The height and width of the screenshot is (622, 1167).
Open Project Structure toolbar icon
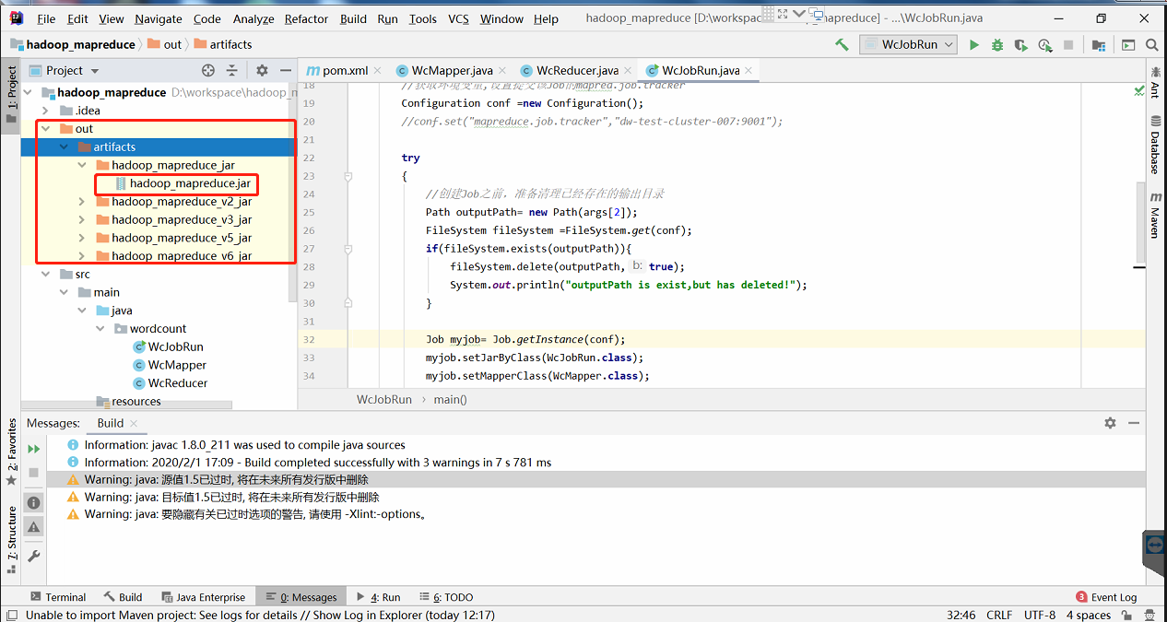pos(1099,44)
